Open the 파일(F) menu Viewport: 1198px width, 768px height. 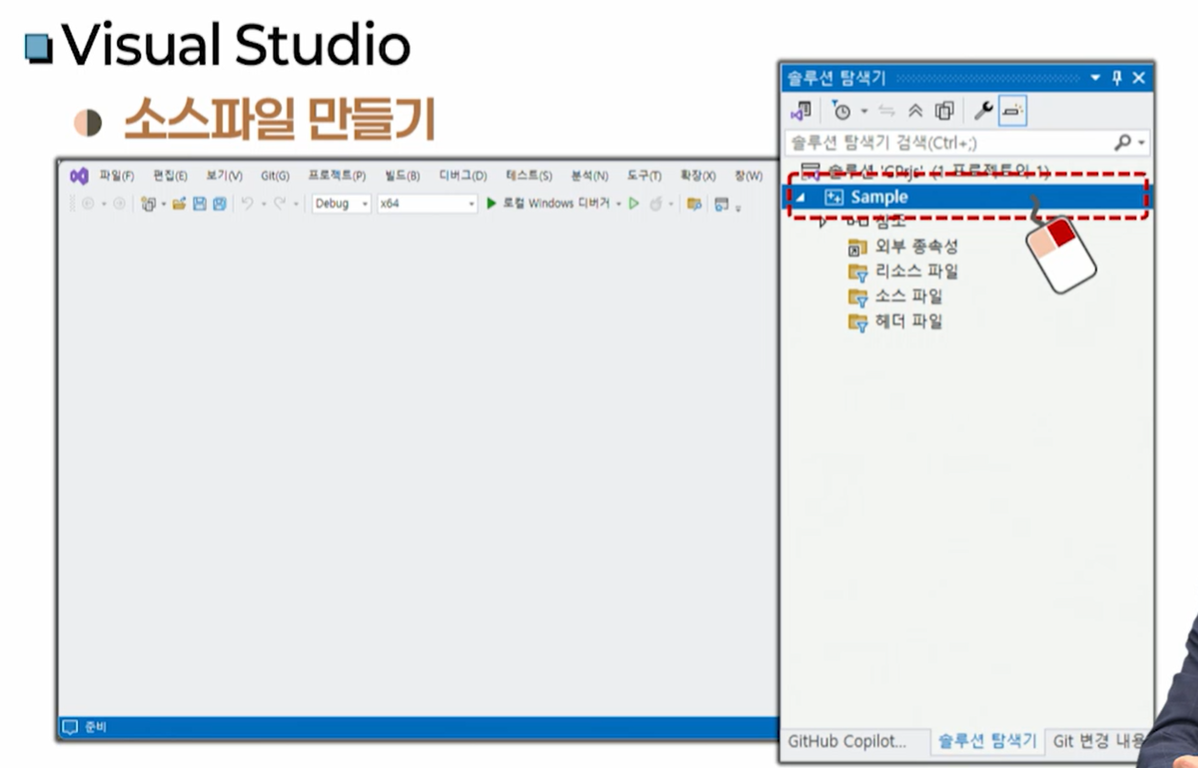pos(117,176)
